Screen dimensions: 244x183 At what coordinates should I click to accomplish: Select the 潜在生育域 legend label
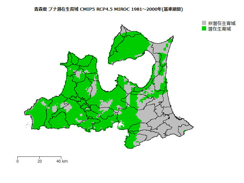pos(219,29)
